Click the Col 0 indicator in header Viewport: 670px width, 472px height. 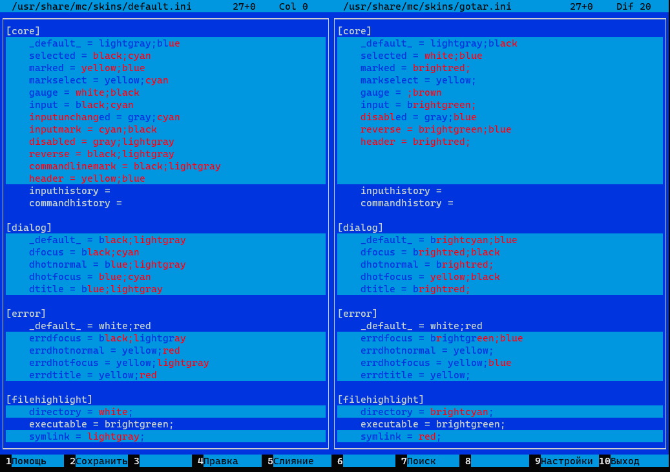click(x=293, y=6)
